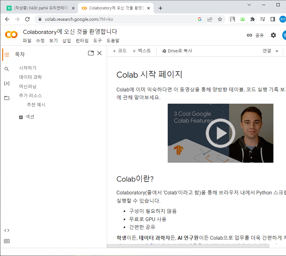Play the 3 Cool Google Colab Features video
This screenshot has height=256, width=286.
click(221, 133)
